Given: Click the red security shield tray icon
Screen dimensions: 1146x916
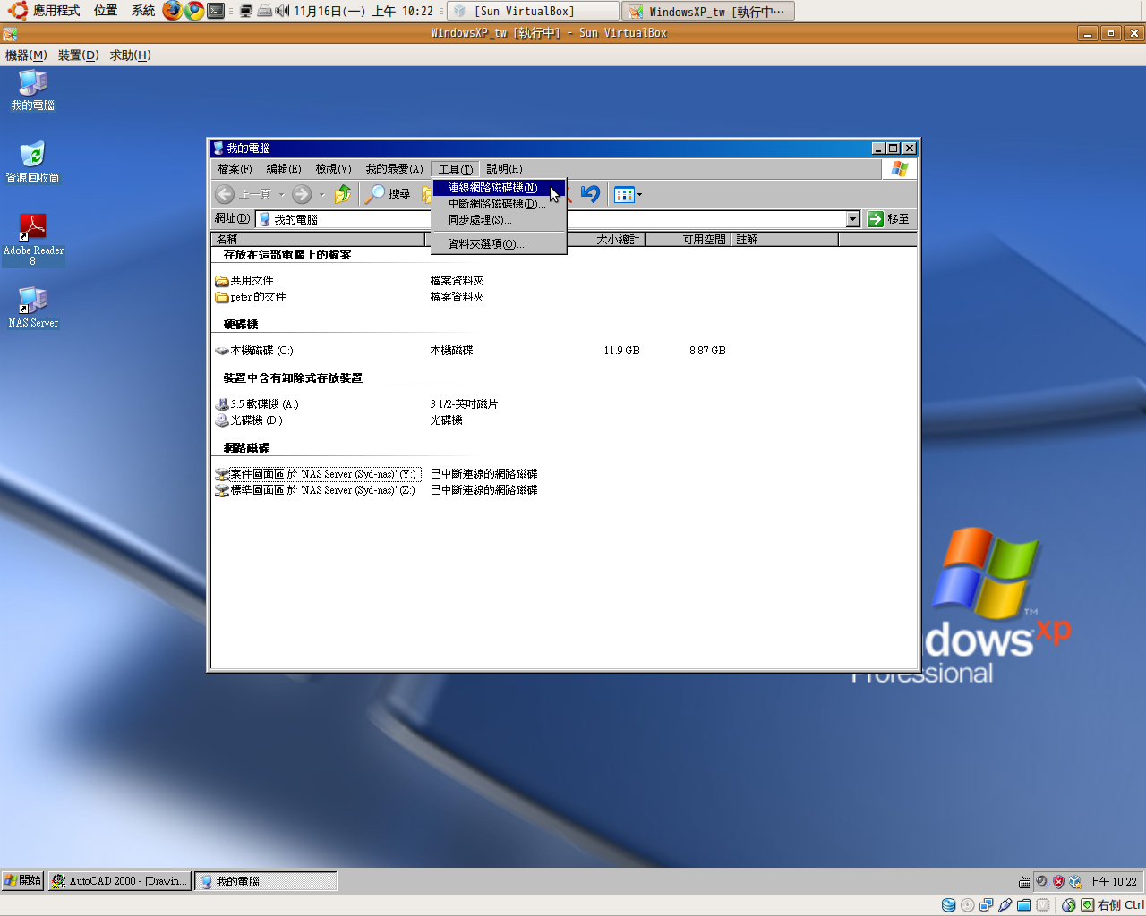Looking at the screenshot, I should pos(1058,882).
